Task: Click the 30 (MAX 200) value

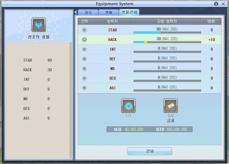Action: click(167, 39)
